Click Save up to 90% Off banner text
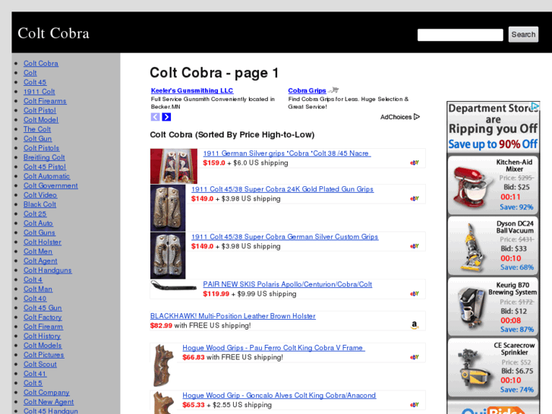 tap(493, 144)
